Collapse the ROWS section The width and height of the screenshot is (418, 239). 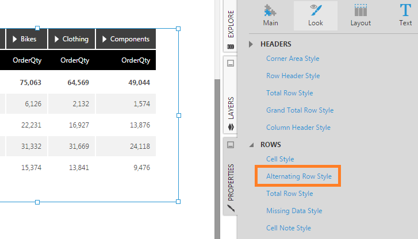coord(251,145)
